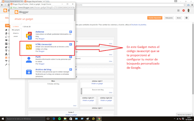Click the Blogger author link under AdSense
Viewport: 194px width, 121px height.
coord(42,39)
